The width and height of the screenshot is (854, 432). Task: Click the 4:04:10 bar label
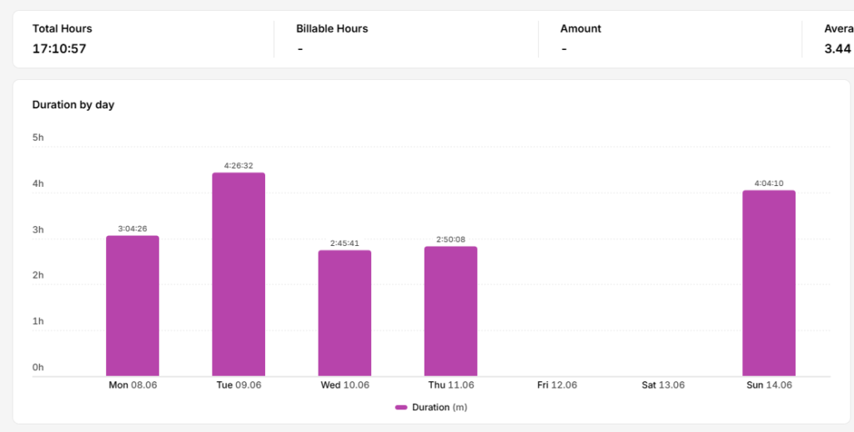769,183
